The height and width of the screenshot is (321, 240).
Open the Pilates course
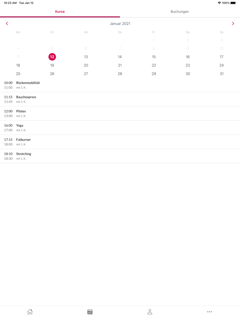[x=120, y=113]
